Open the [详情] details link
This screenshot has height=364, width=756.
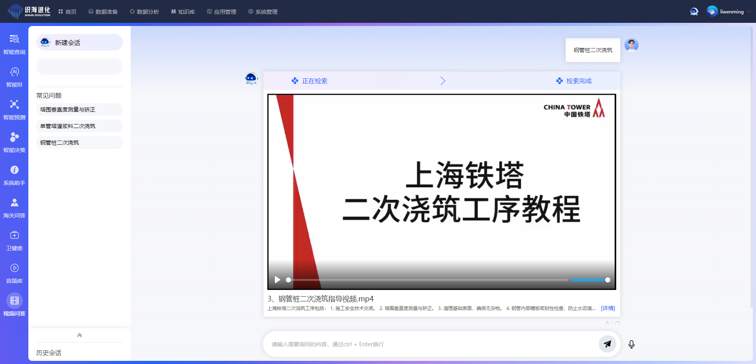608,308
